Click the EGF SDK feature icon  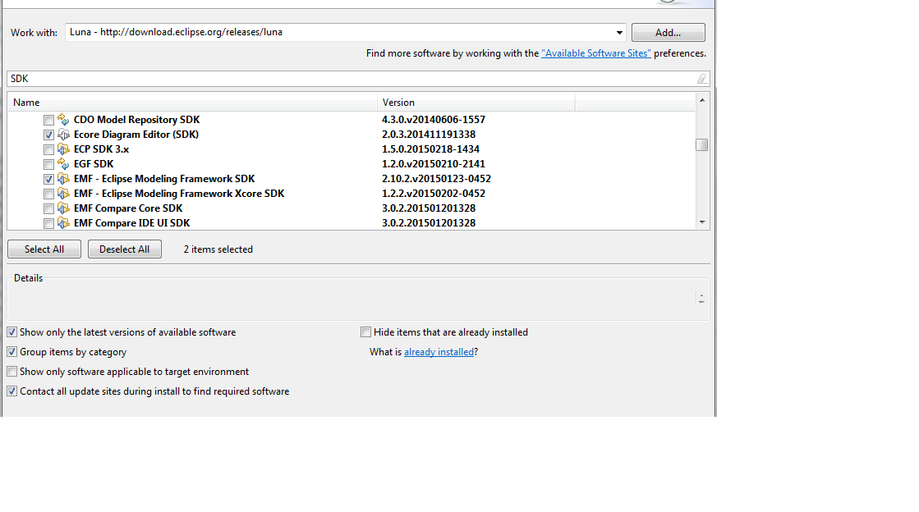(63, 164)
